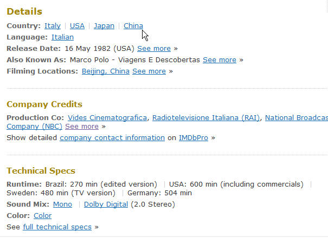See more release dates
The image size is (328, 238).
click(154, 49)
